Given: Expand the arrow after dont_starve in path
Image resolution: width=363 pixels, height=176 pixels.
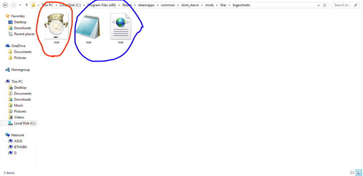Looking at the screenshot, I should (202, 5).
